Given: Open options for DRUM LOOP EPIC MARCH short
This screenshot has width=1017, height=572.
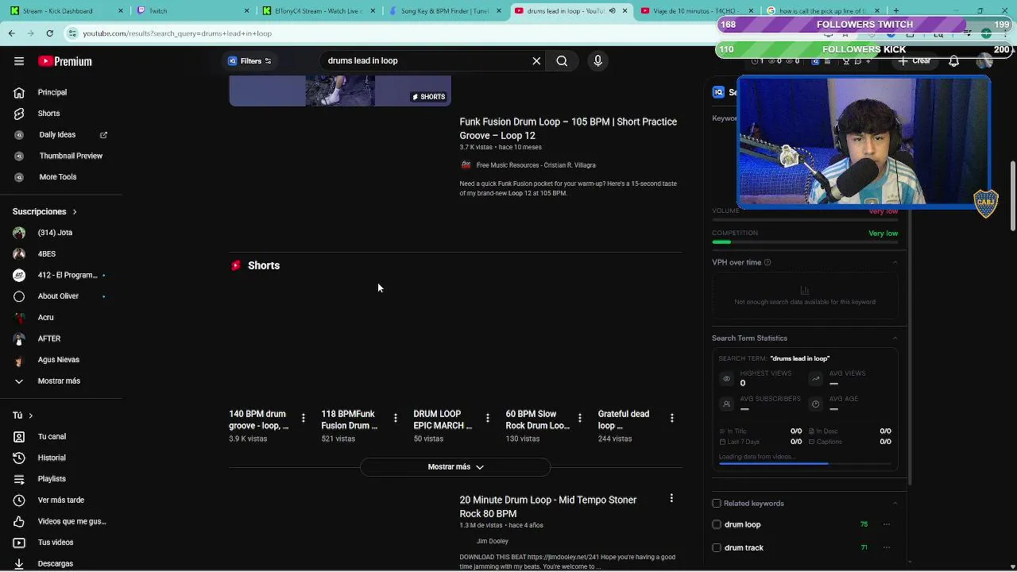Looking at the screenshot, I should (x=487, y=418).
